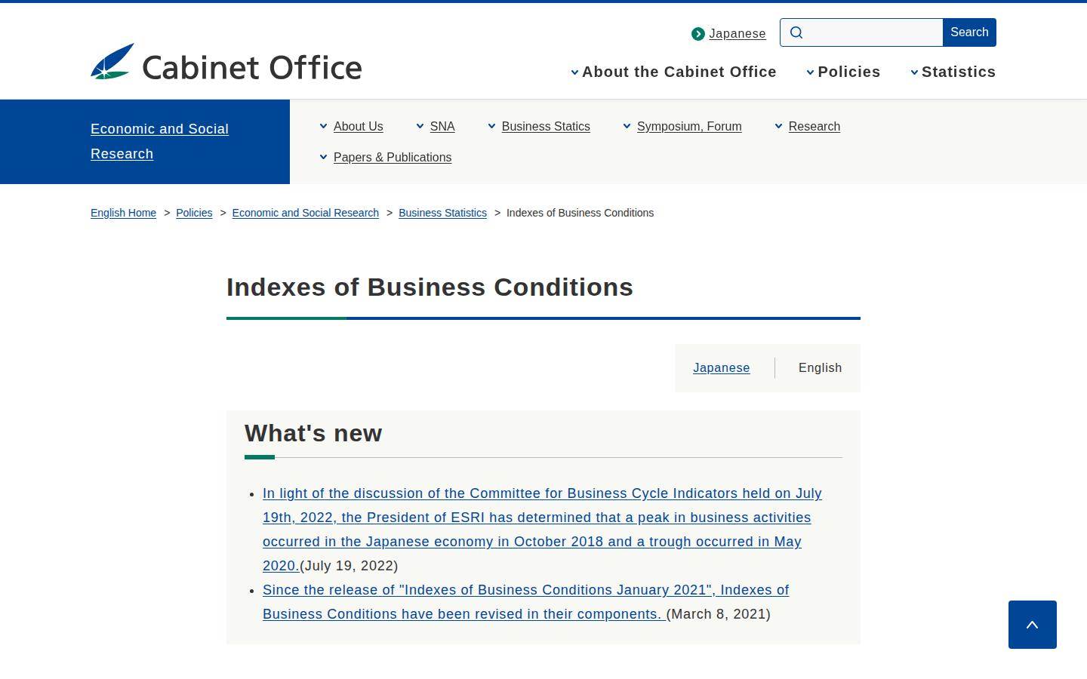The height and width of the screenshot is (679, 1087).
Task: Click the green arrow icon beside Japanese
Action: point(698,34)
